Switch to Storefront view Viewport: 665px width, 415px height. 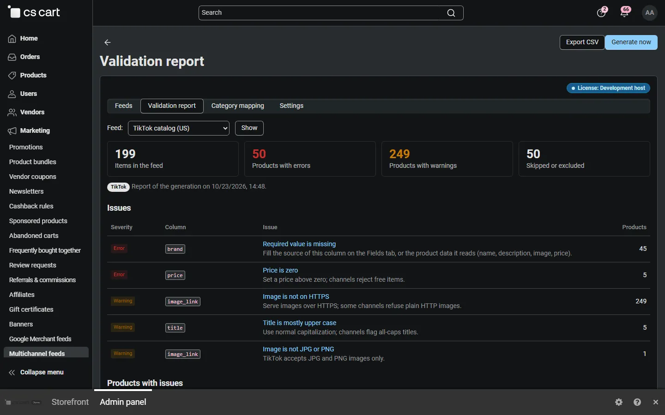[70, 402]
